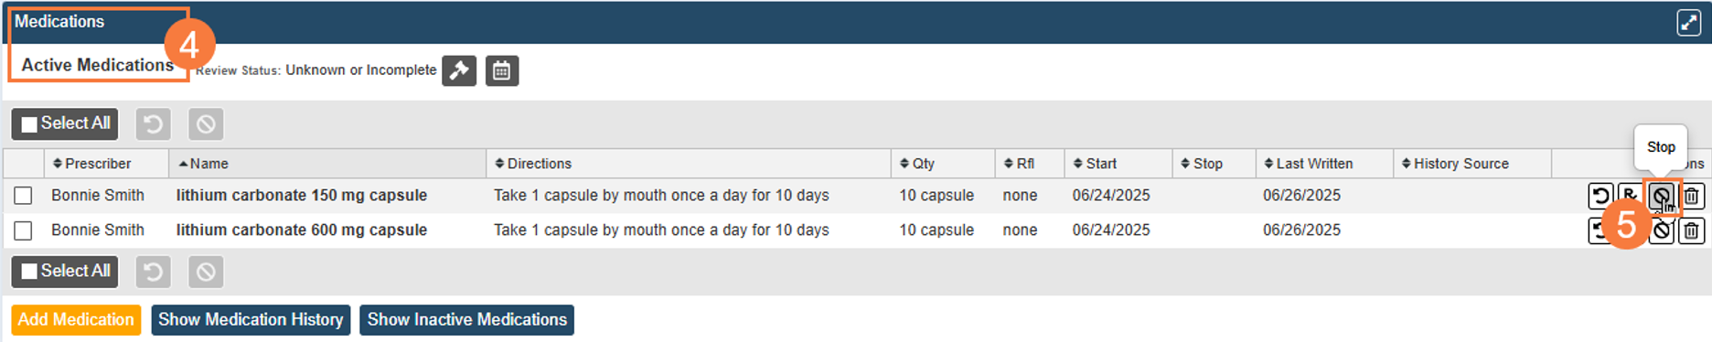Renew the lithium carbonate 150 mg capsule
Screen dimensions: 1712x342
point(1600,196)
